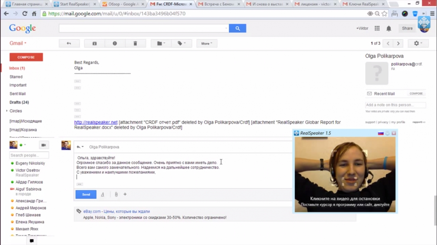Open Drafts (24) folder
437x245 pixels.
click(x=19, y=102)
